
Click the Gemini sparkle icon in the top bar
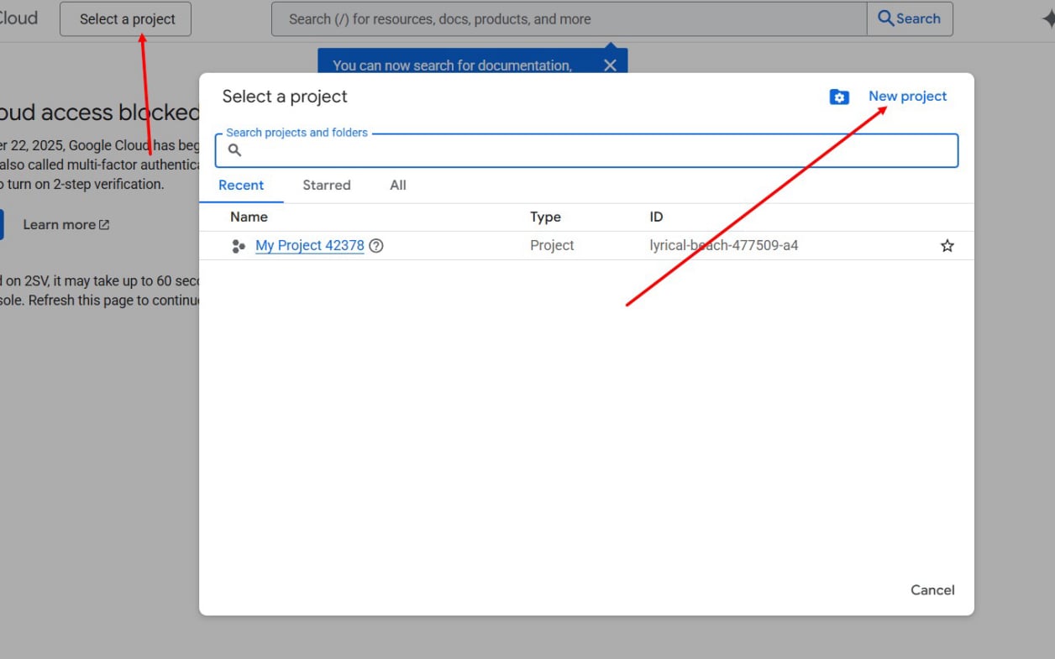[1047, 19]
